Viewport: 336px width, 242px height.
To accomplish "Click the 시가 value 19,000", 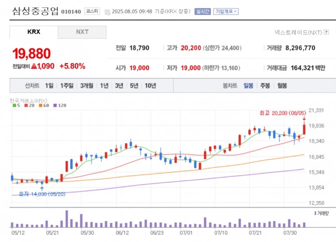I will (x=139, y=68).
